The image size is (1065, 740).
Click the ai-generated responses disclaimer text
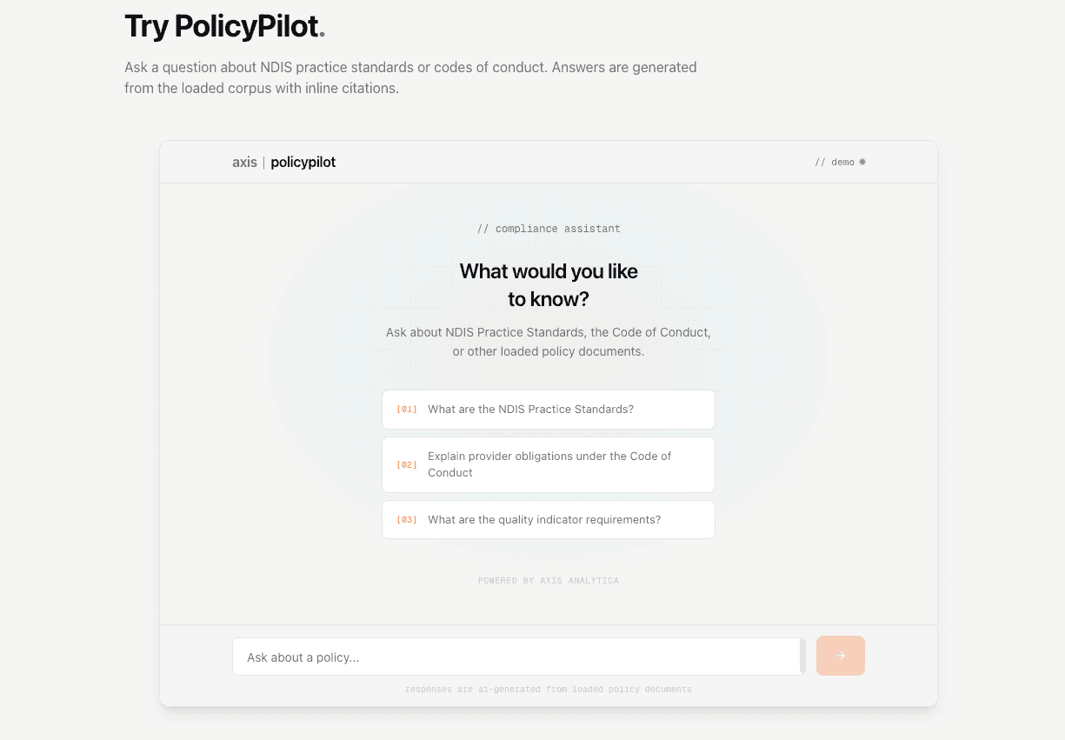pos(548,689)
